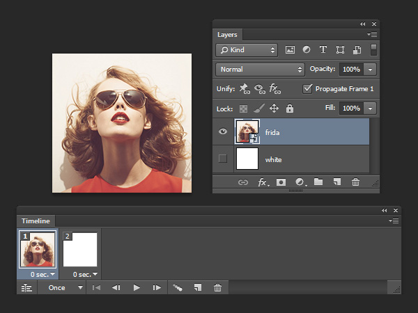Uncheck the Propagate Frame 1 checkbox
The height and width of the screenshot is (313, 418).
pos(309,89)
